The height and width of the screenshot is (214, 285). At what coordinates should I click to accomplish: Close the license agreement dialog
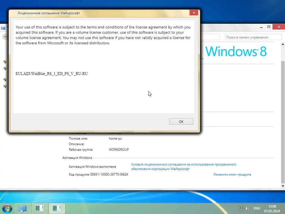(x=194, y=13)
